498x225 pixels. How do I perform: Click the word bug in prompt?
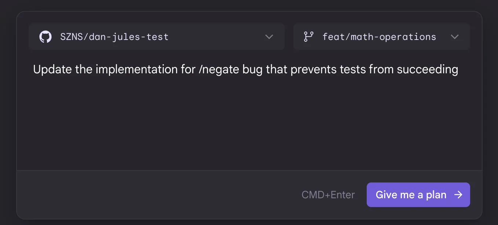pyautogui.click(x=252, y=69)
